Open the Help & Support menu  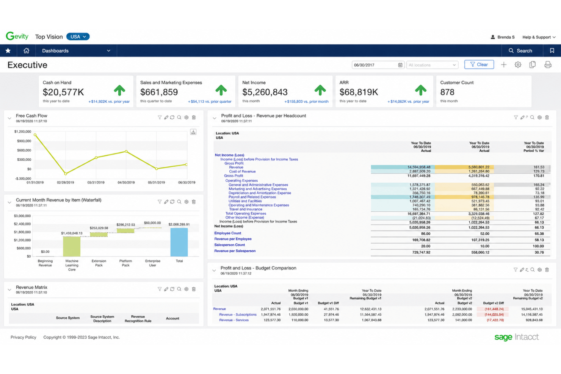click(x=539, y=37)
